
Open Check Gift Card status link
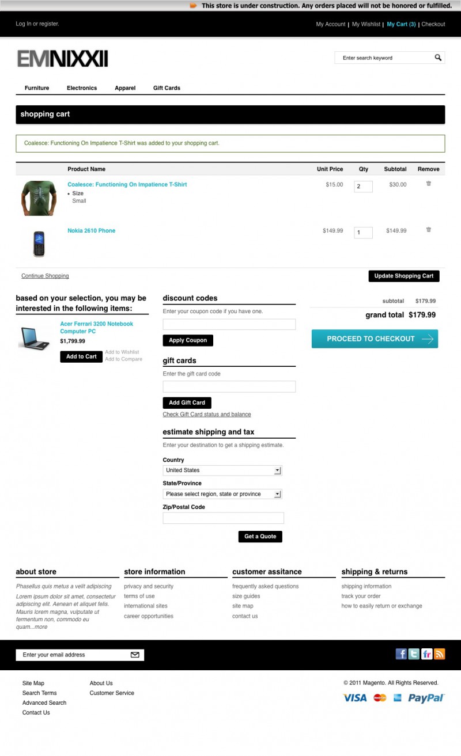pyautogui.click(x=207, y=414)
